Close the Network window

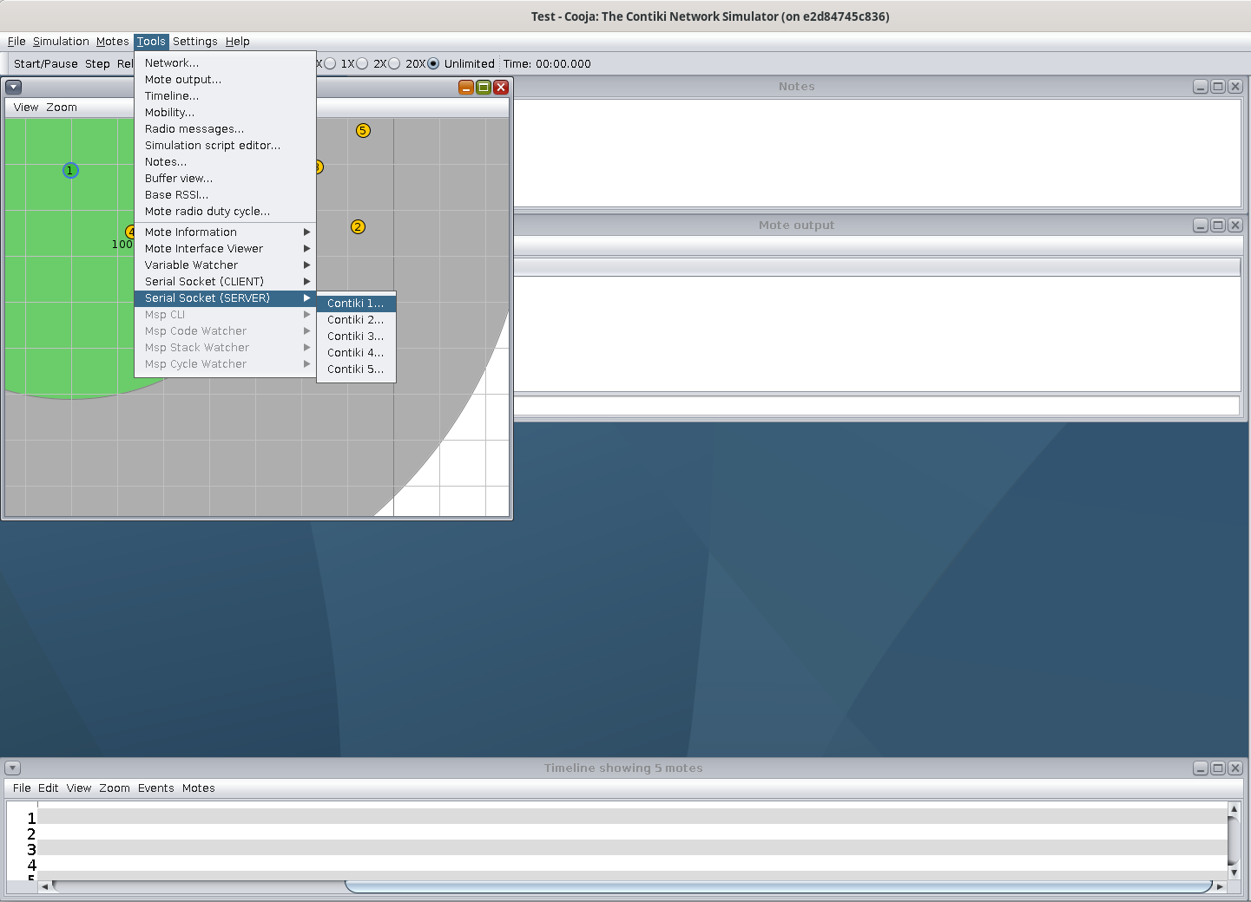point(501,87)
